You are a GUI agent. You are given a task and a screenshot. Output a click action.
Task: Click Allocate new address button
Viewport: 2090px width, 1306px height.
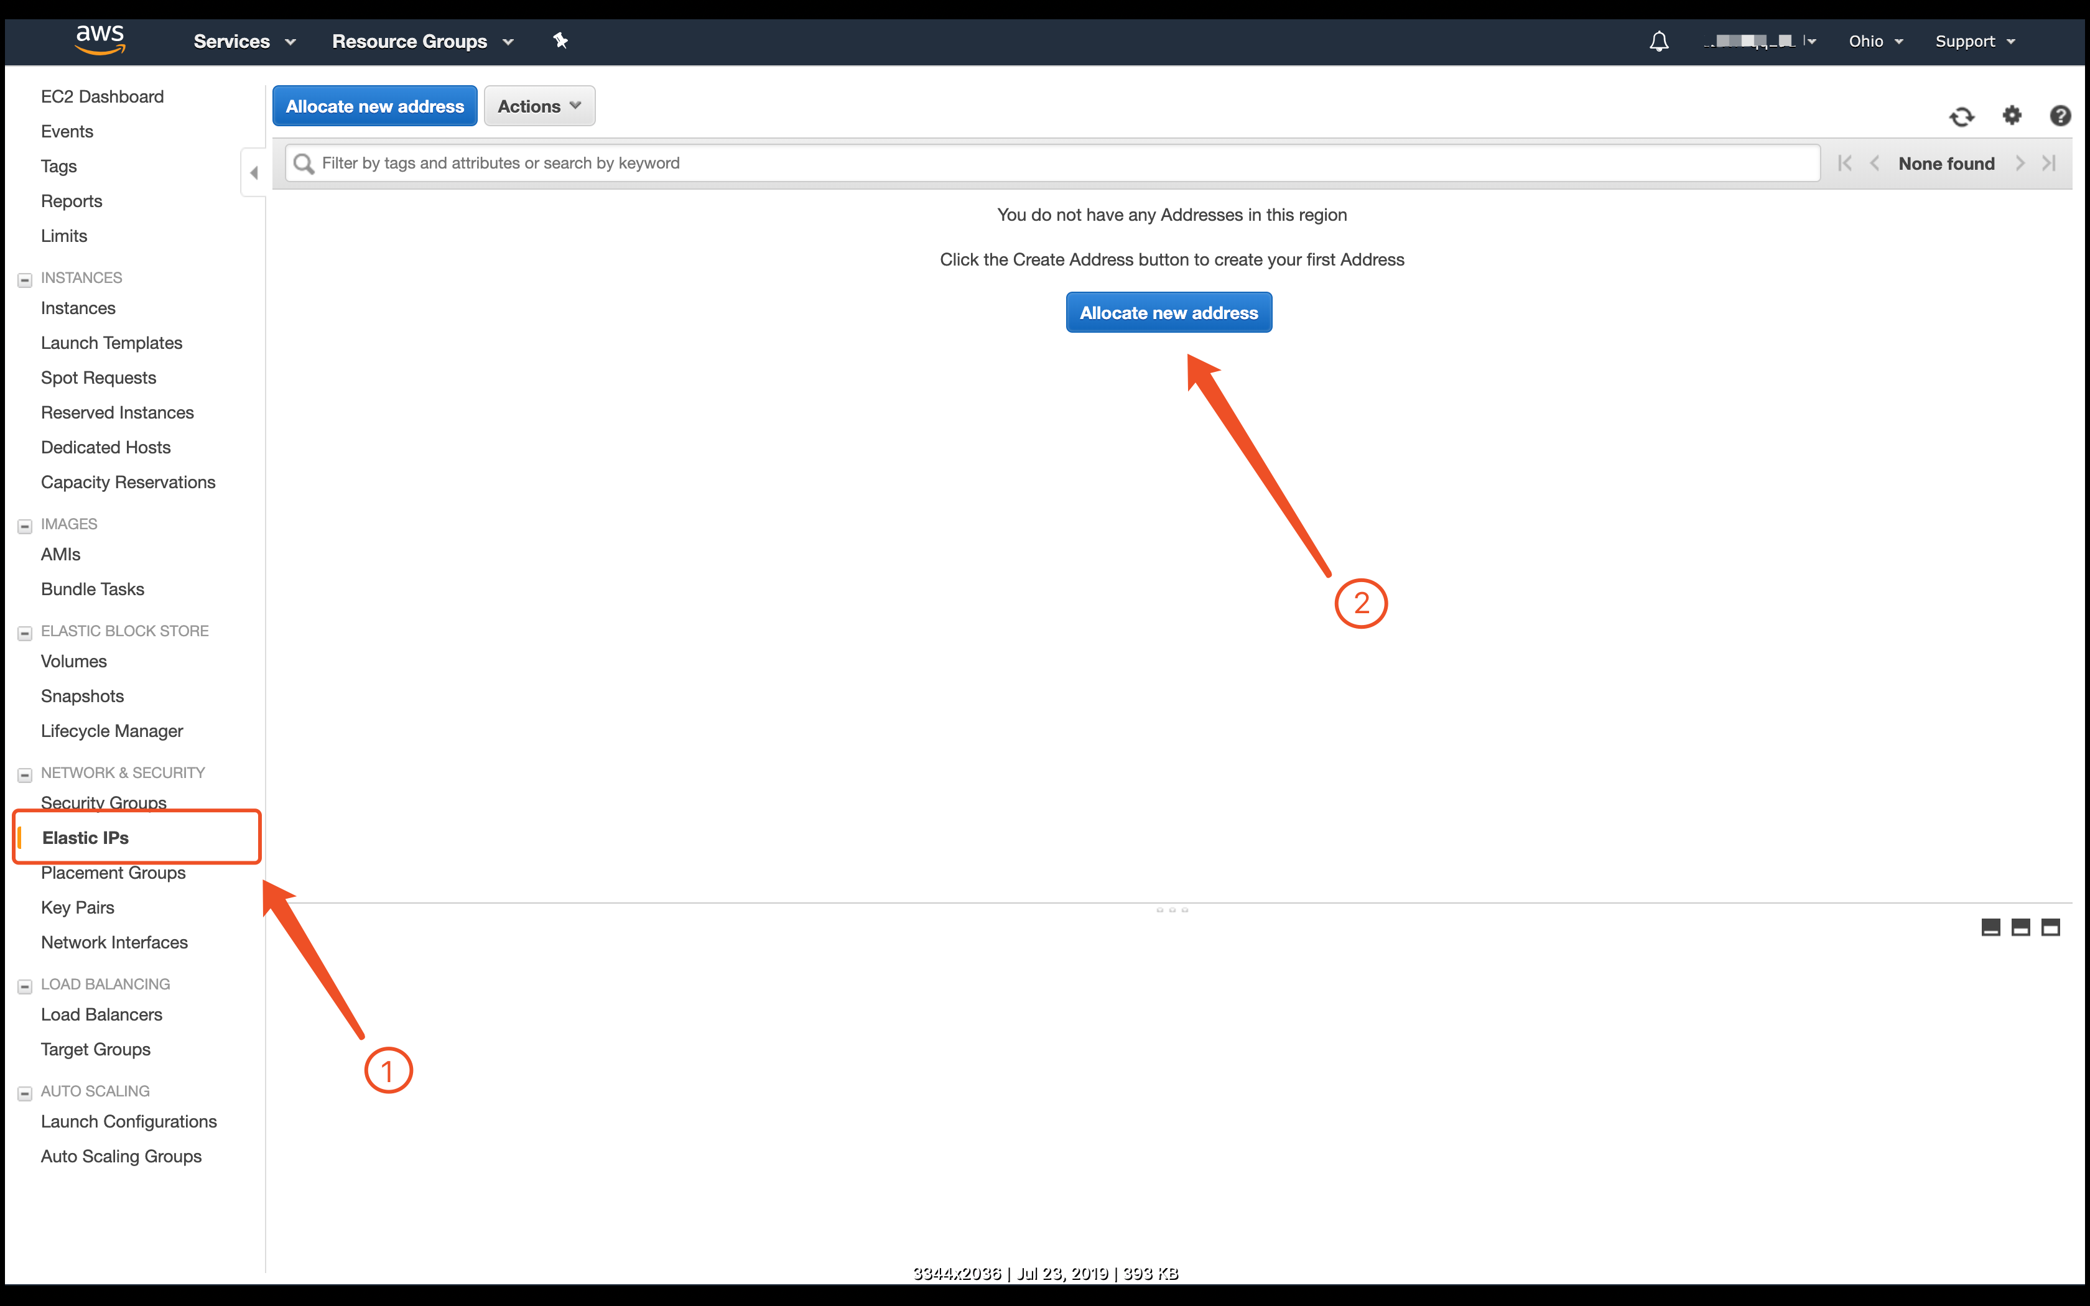(x=1171, y=313)
